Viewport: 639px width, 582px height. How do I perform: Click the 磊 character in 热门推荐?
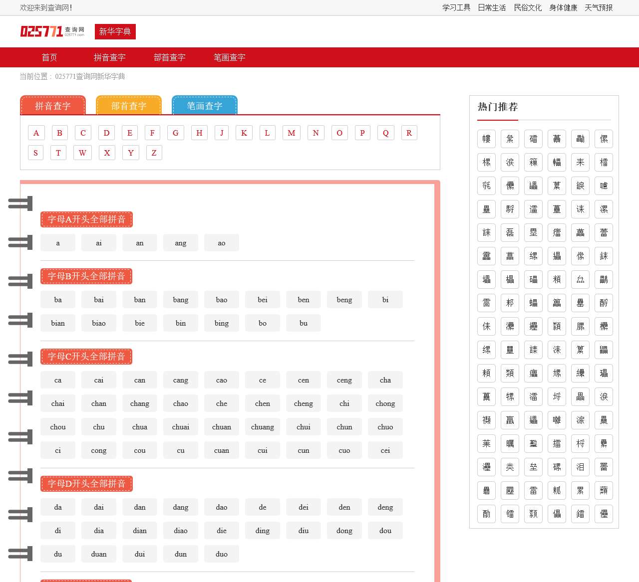click(510, 232)
